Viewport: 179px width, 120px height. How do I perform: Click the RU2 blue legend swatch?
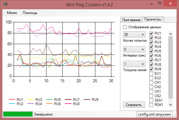(12, 104)
